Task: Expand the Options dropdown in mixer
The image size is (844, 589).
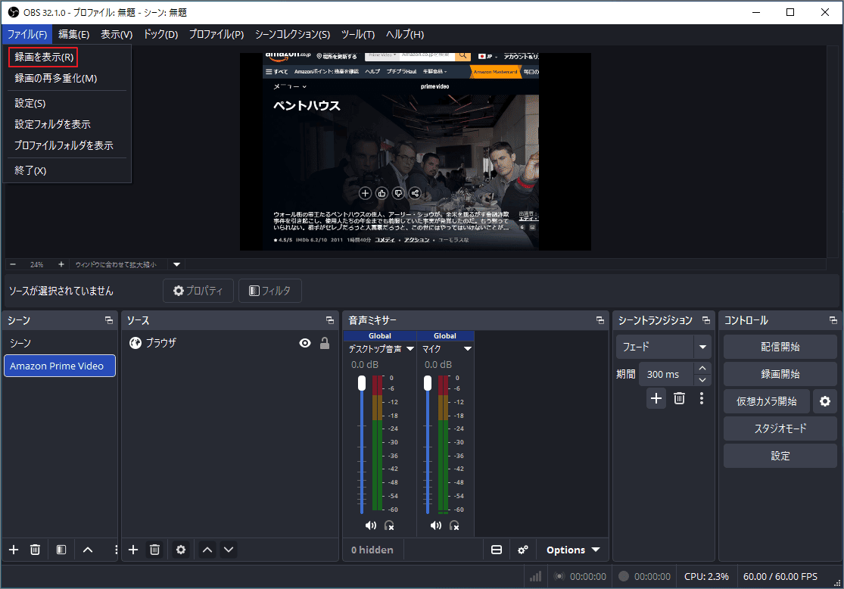Action: pyautogui.click(x=573, y=550)
